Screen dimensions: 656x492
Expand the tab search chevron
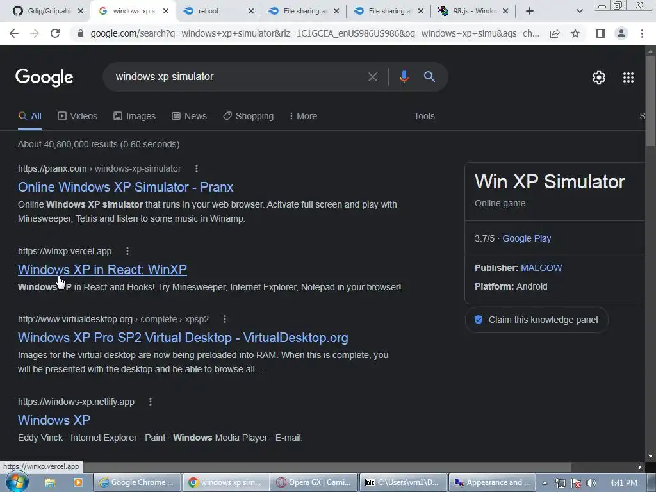(x=579, y=12)
